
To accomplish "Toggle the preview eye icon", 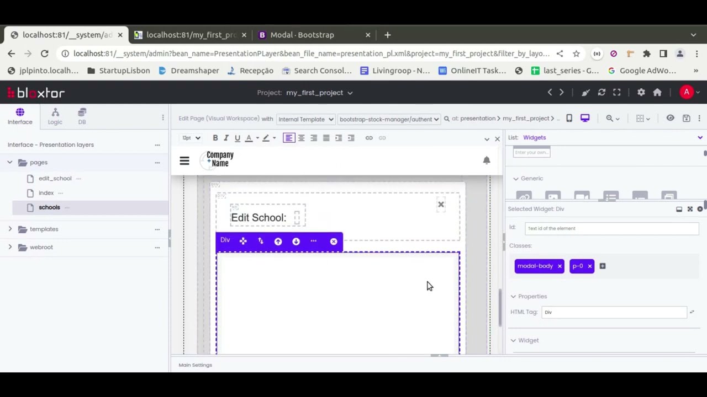I will click(670, 118).
